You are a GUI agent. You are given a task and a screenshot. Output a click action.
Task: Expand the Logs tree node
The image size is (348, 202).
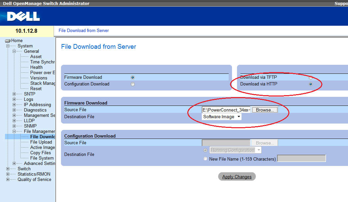[x=14, y=99]
